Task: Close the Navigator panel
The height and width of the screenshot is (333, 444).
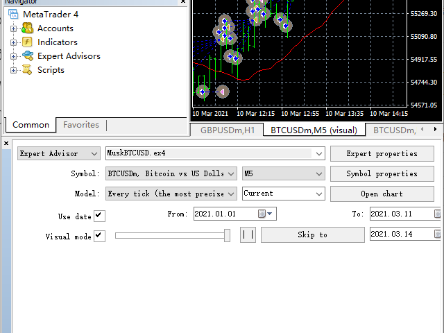Action: (183, 1)
